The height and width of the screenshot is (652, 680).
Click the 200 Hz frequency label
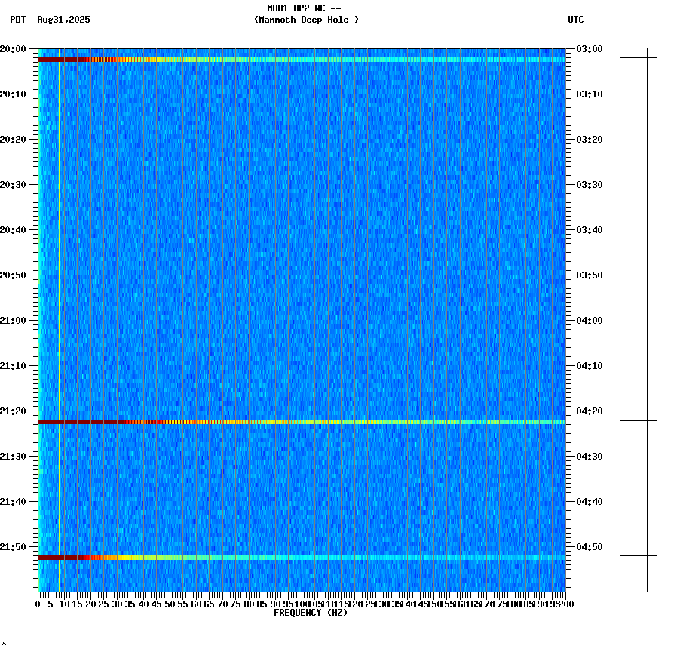click(565, 604)
